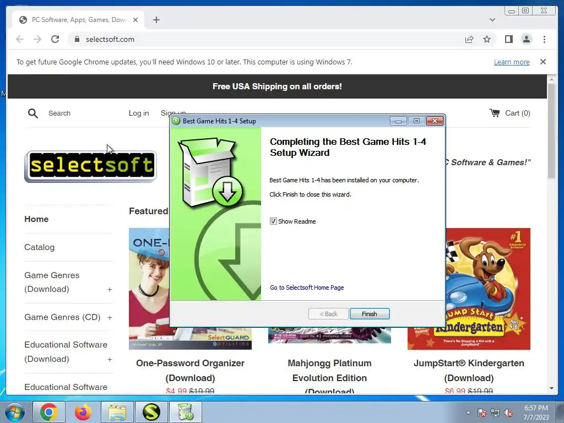Open One-Password Organizer product image
The image size is (564, 423).
(149, 289)
